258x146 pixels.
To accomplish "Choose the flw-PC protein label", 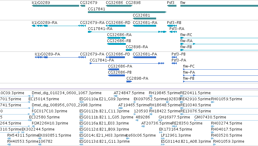I will [189, 66].
